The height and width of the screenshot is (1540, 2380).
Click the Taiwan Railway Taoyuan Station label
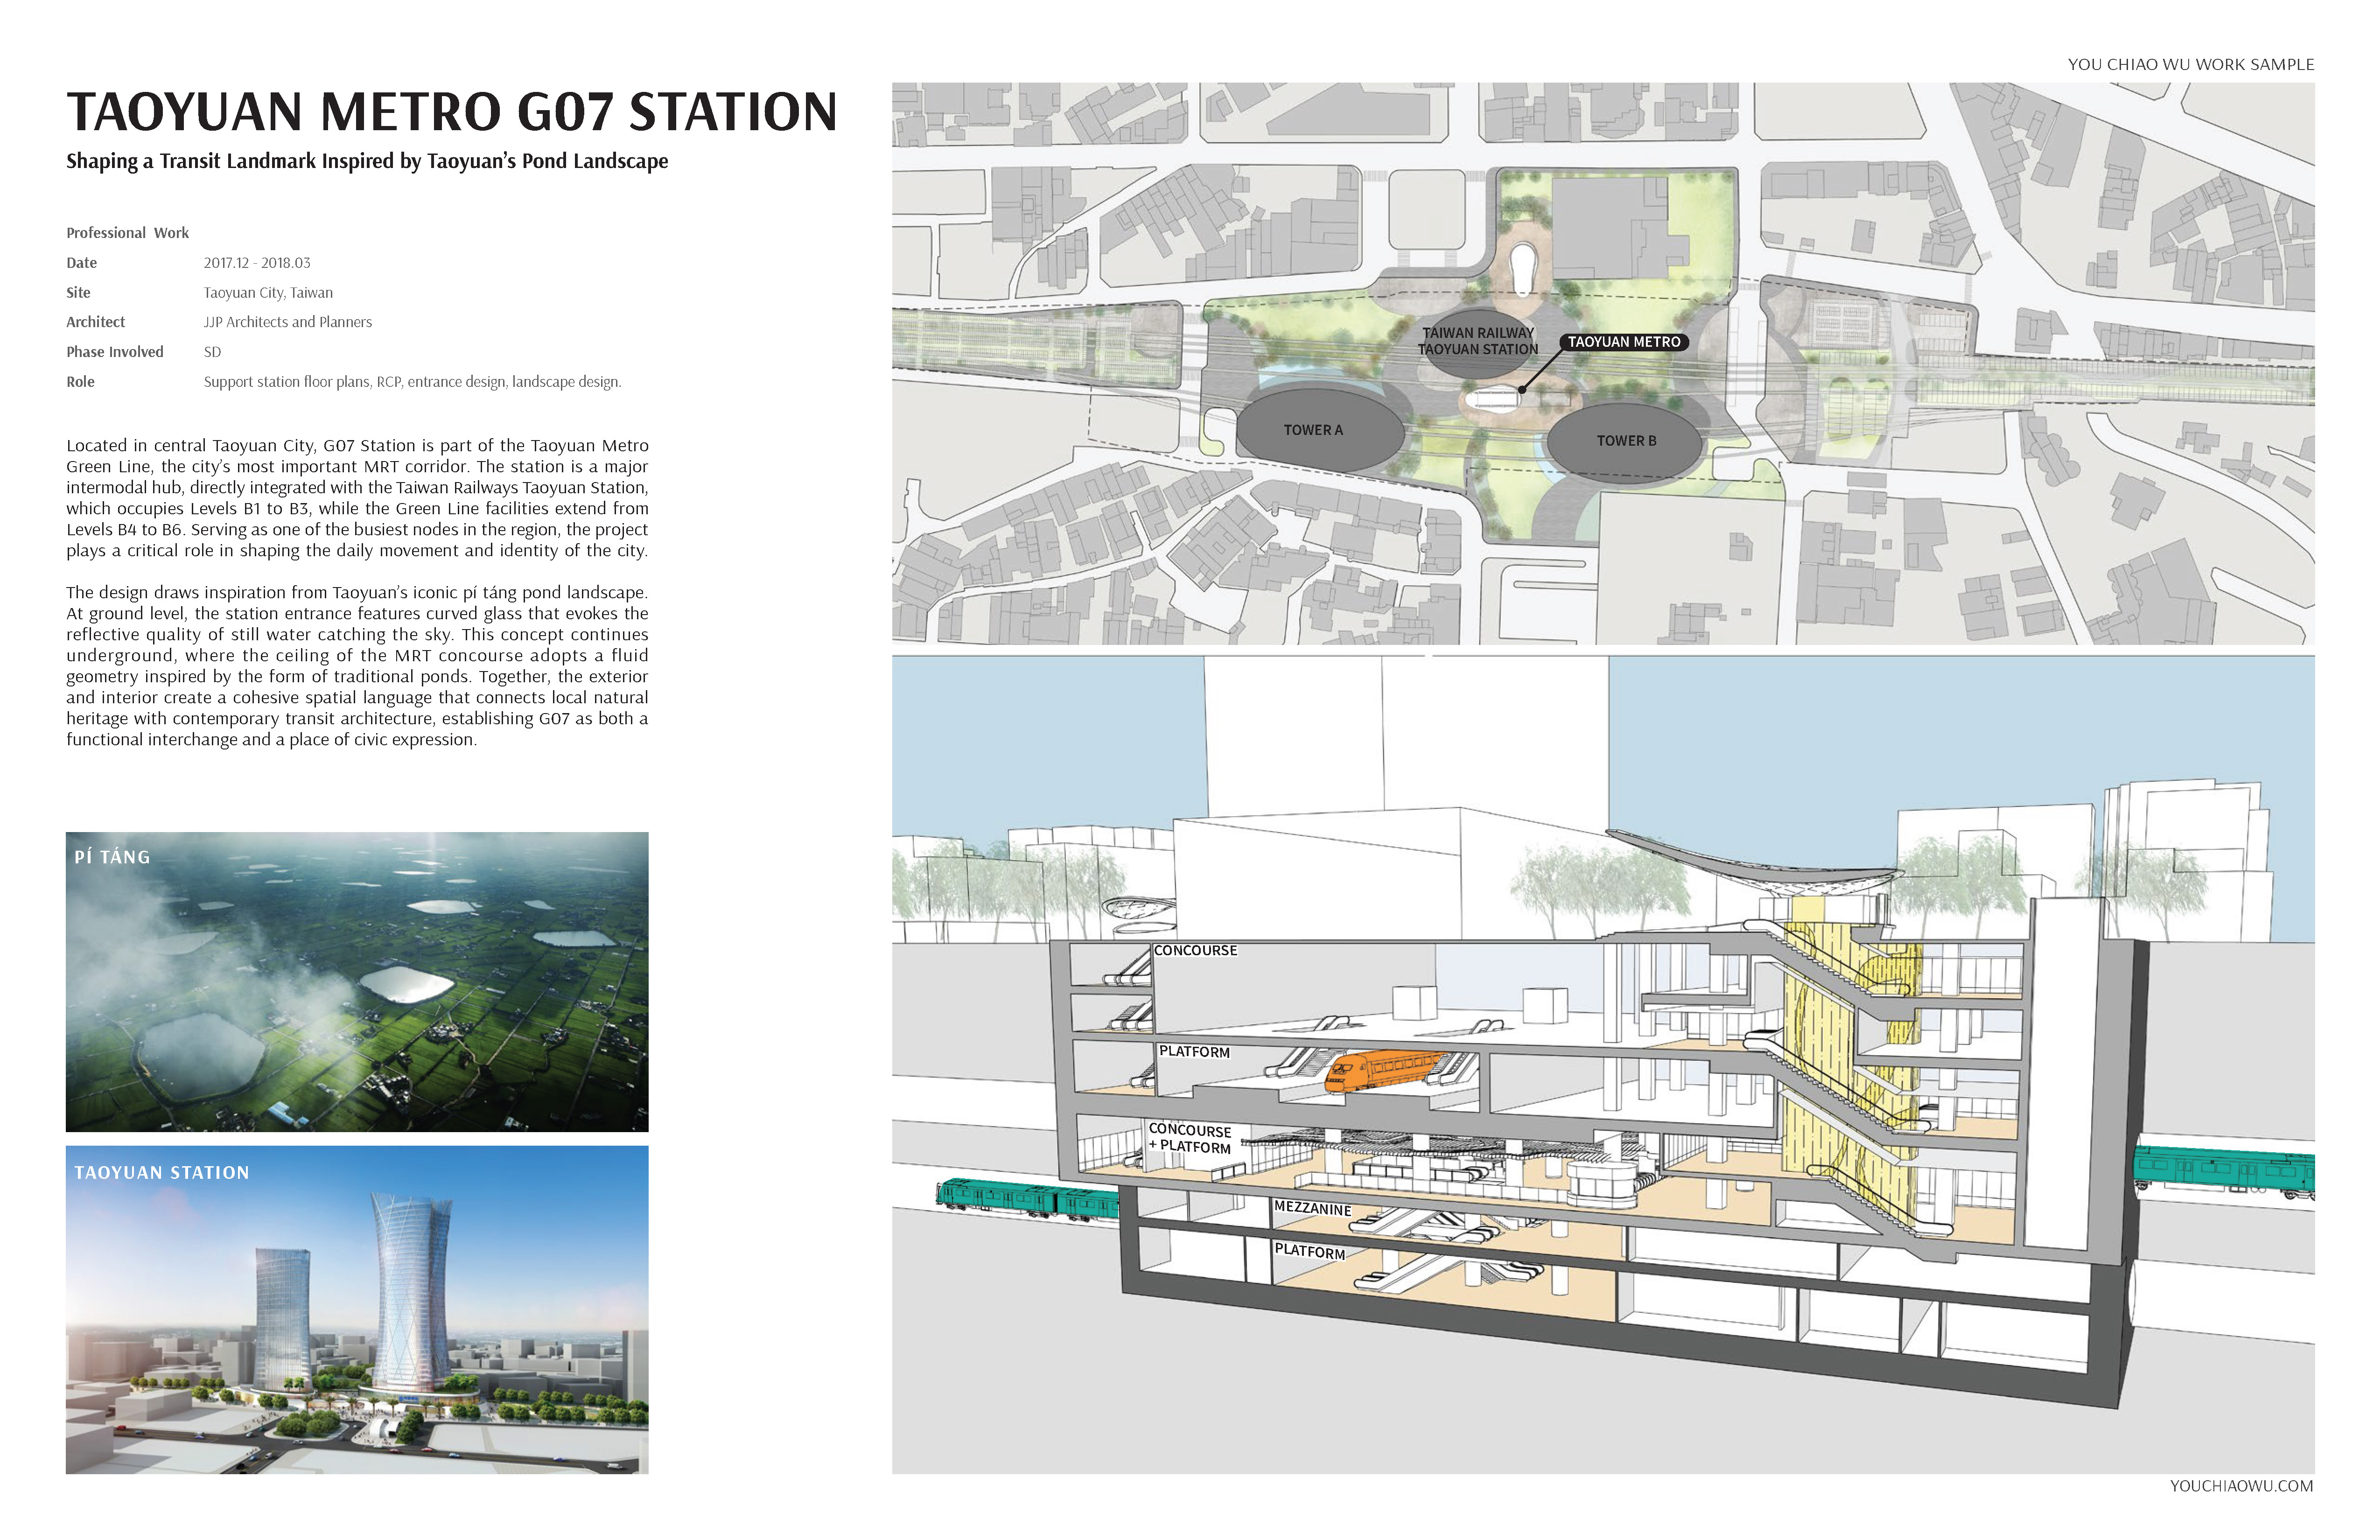(x=1477, y=341)
